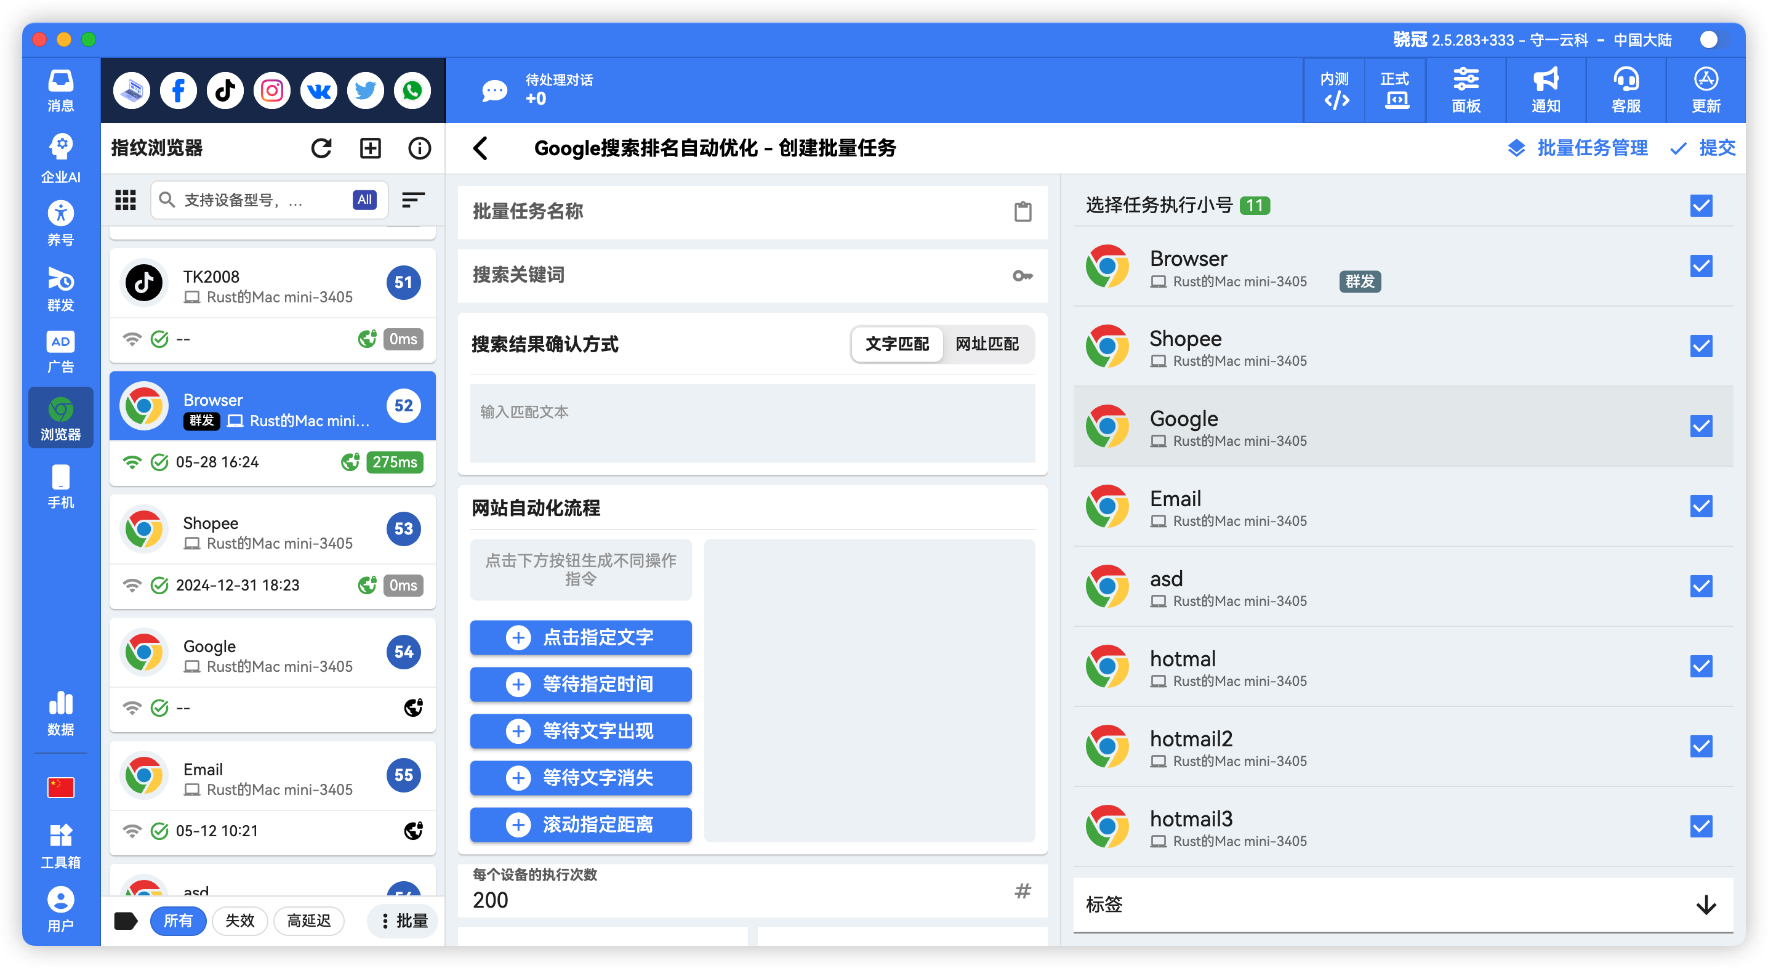Click the clipboard icon in 批量任务名称
Screen dimensions: 1768x968
tap(1023, 211)
